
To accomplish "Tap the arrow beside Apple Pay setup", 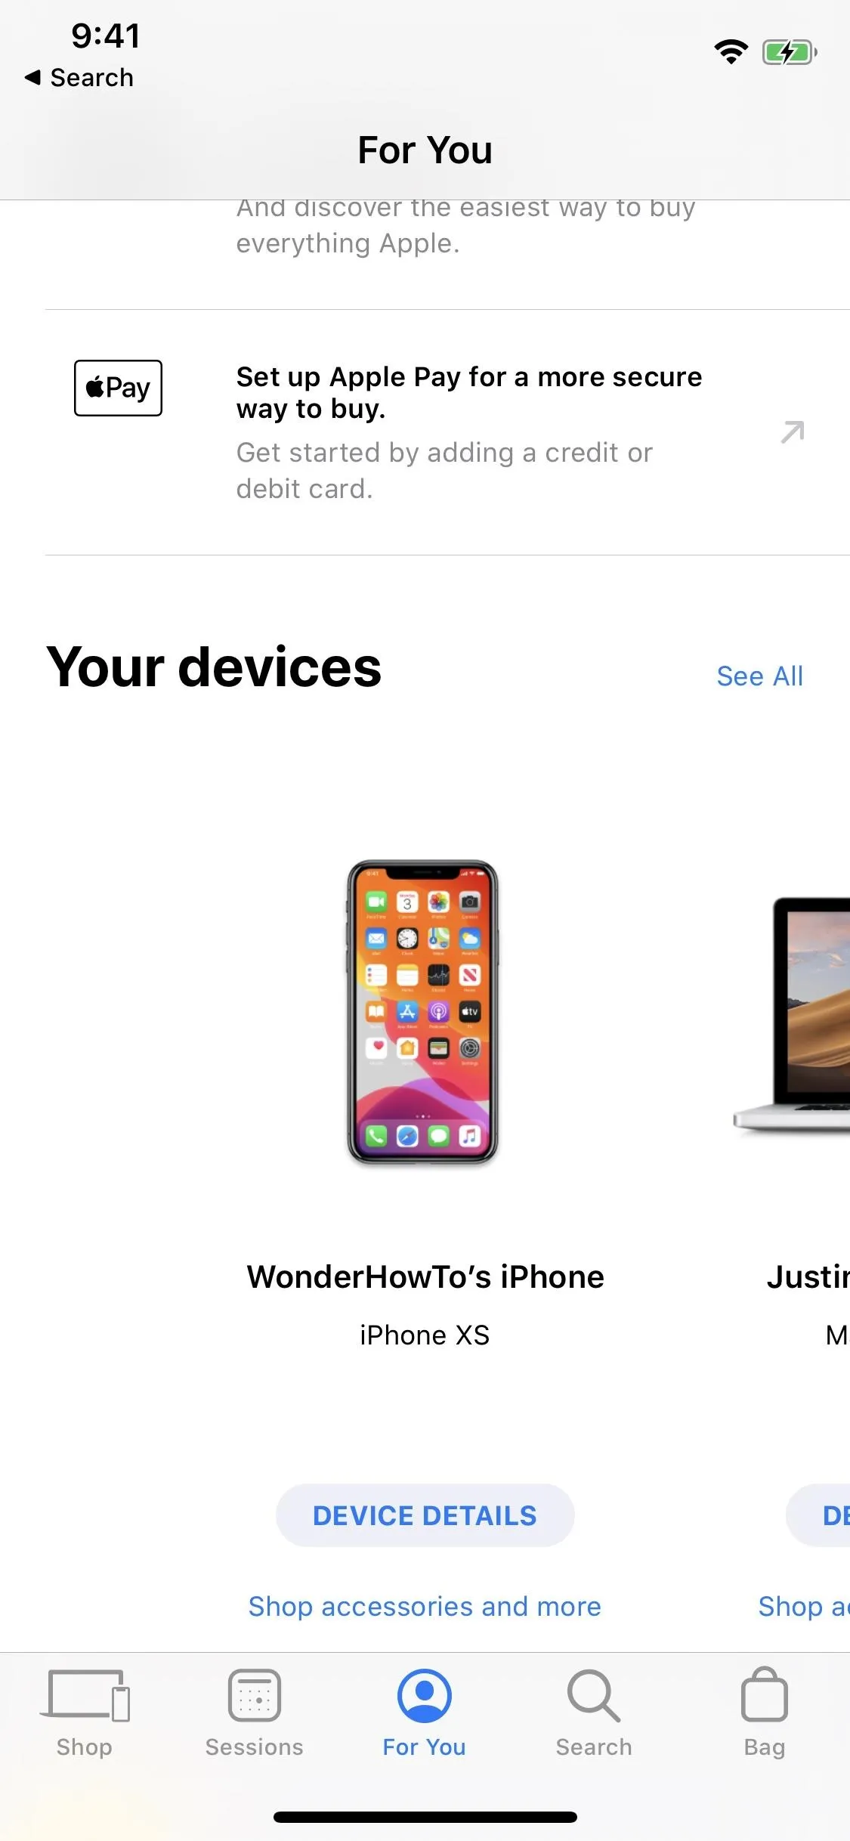I will [x=792, y=432].
